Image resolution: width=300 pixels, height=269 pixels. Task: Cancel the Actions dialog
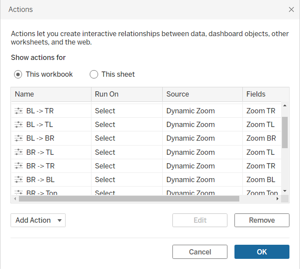pos(200,252)
